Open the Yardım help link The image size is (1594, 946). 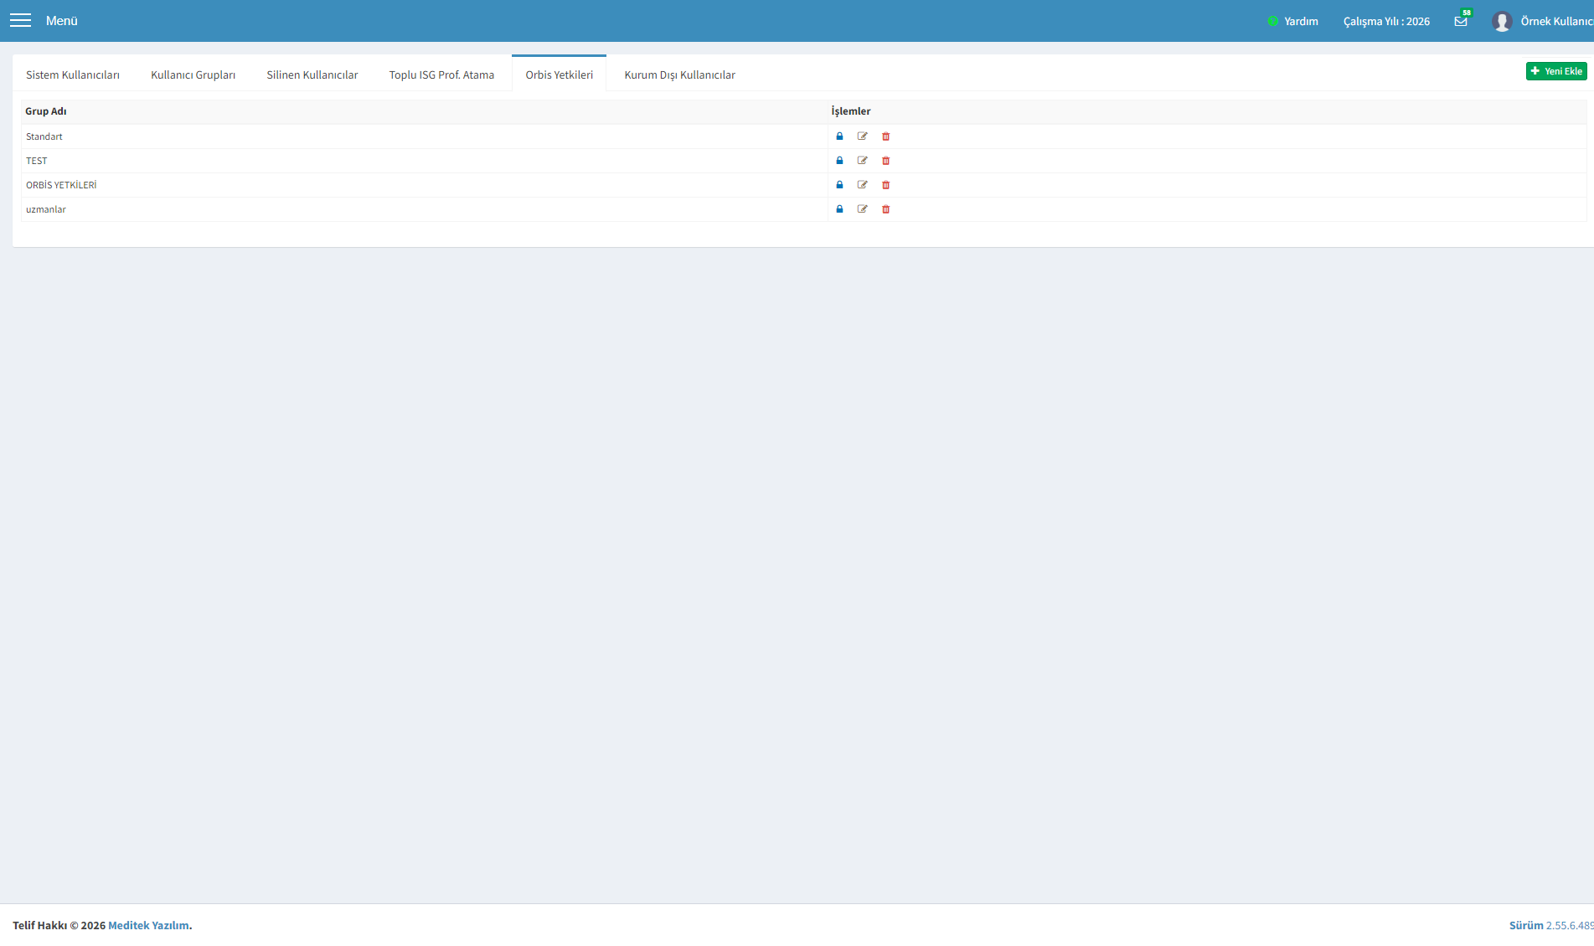pos(1293,21)
